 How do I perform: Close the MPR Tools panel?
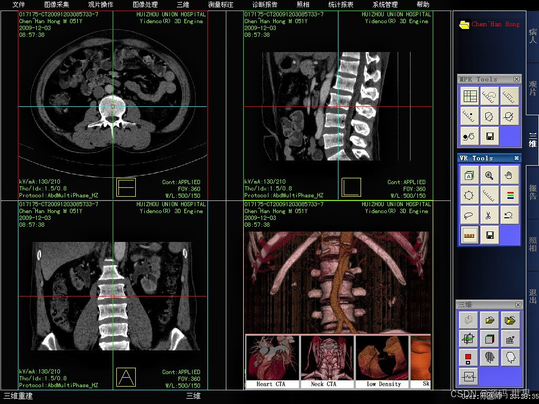pyautogui.click(x=516, y=79)
